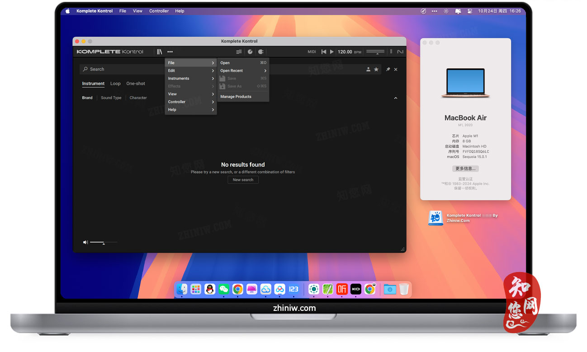Screen dimensions: 587x352
Task: Open QQ penguin app in the Dock
Action: [209, 289]
